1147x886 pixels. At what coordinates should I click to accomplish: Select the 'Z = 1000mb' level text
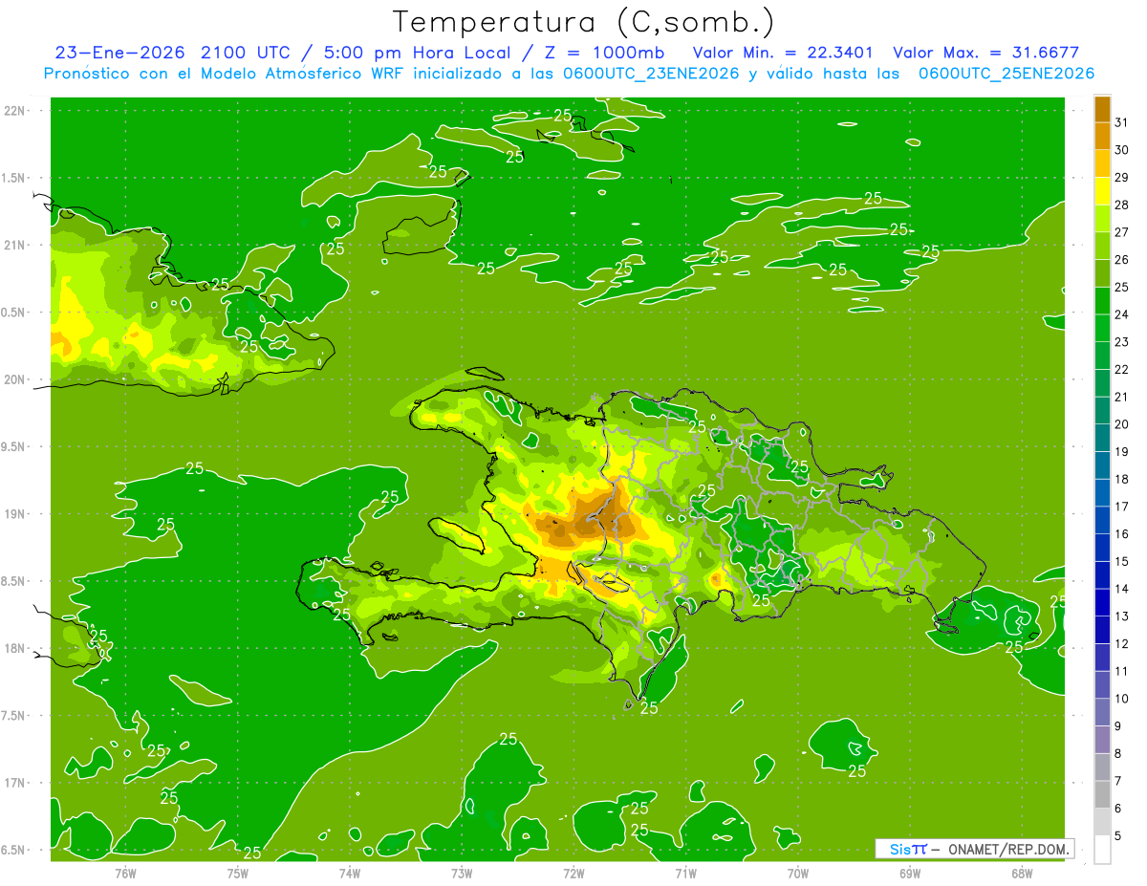click(604, 53)
